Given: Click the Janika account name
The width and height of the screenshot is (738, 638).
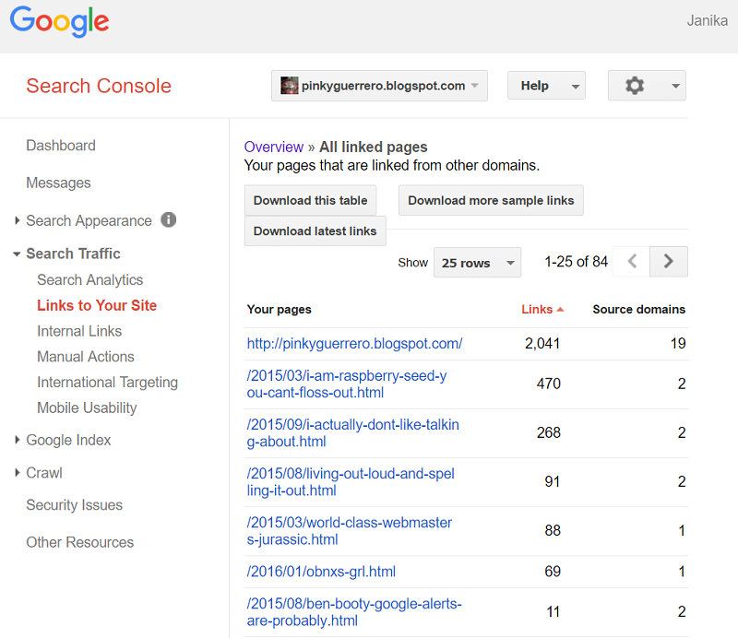Looking at the screenshot, I should click(707, 20).
